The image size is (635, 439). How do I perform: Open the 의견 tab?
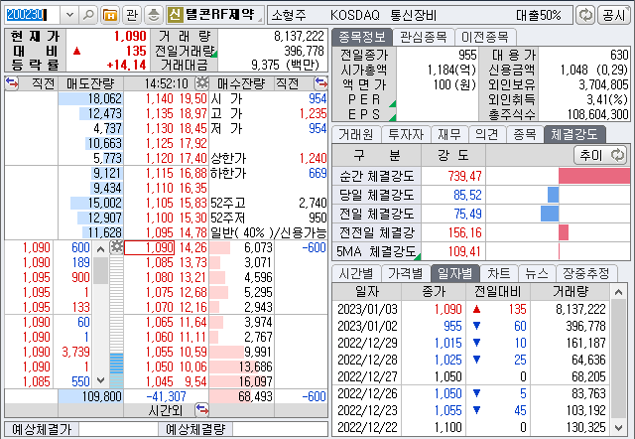[x=487, y=134]
